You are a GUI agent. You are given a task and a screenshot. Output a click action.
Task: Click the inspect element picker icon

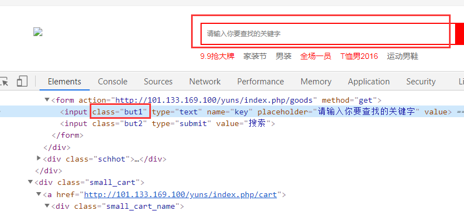pos(4,81)
